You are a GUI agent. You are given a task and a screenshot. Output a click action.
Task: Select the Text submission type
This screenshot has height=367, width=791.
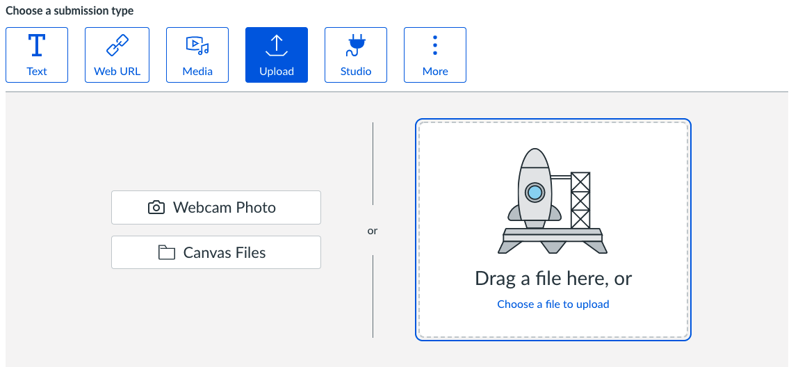pos(37,55)
